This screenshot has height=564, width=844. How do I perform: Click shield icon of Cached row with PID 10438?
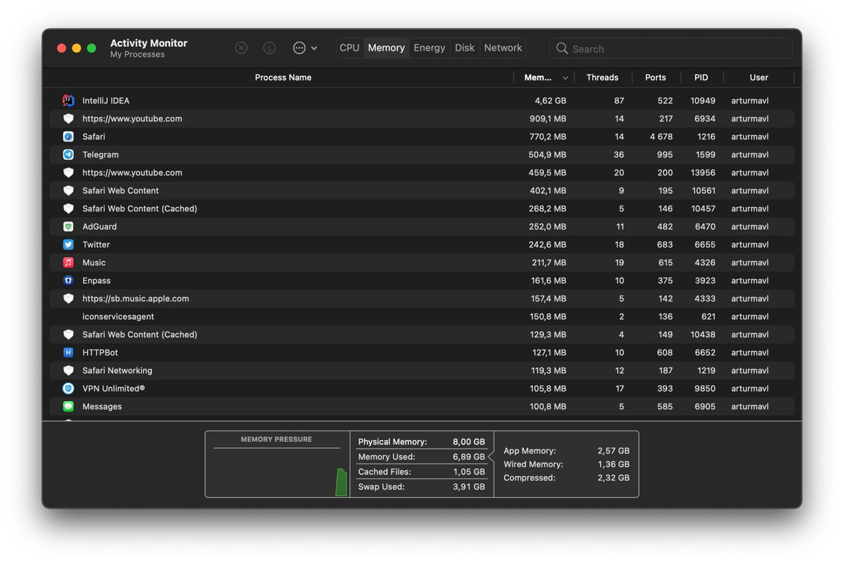click(x=68, y=334)
